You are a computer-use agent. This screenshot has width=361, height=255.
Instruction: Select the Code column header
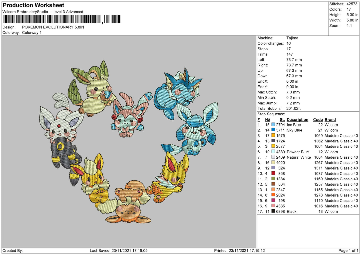click(x=318, y=120)
